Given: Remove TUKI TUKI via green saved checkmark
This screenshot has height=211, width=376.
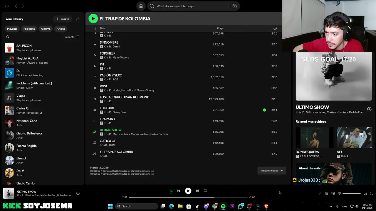Looking at the screenshot, I should [264, 110].
